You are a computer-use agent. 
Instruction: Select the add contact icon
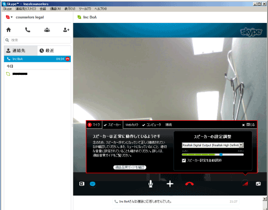point(66,30)
